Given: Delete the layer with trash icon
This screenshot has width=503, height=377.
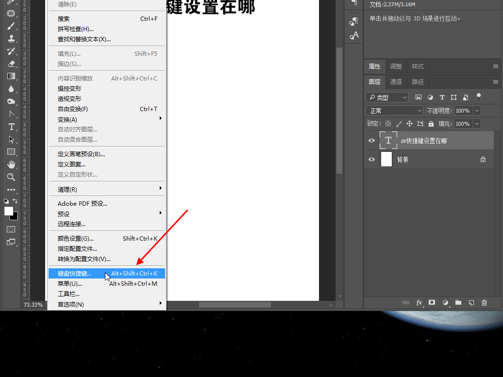Looking at the screenshot, I should point(485,303).
